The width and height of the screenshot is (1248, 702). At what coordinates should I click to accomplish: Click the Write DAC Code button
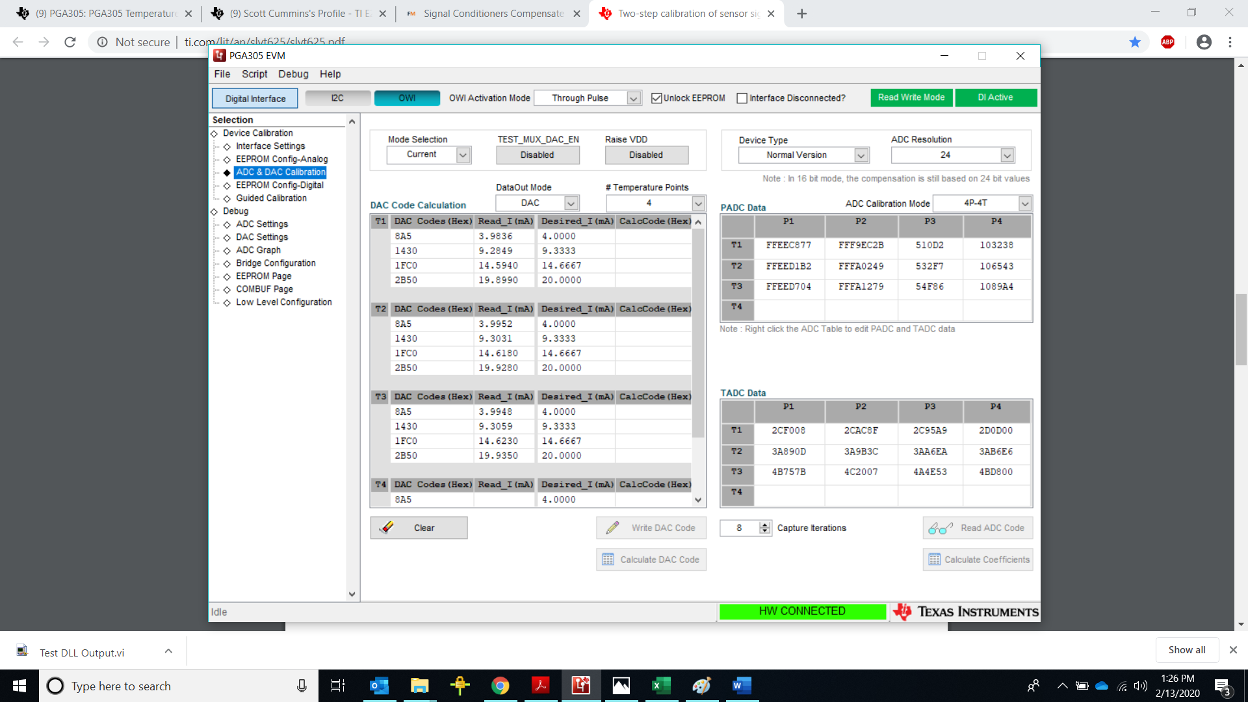651,528
